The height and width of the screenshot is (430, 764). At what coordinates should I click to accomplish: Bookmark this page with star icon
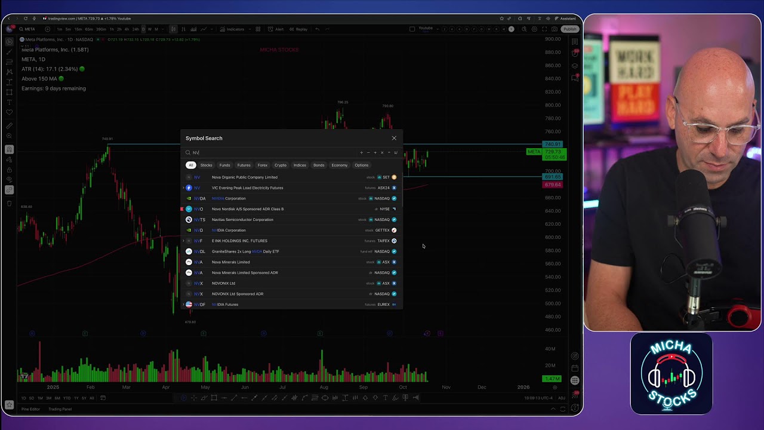pos(501,19)
